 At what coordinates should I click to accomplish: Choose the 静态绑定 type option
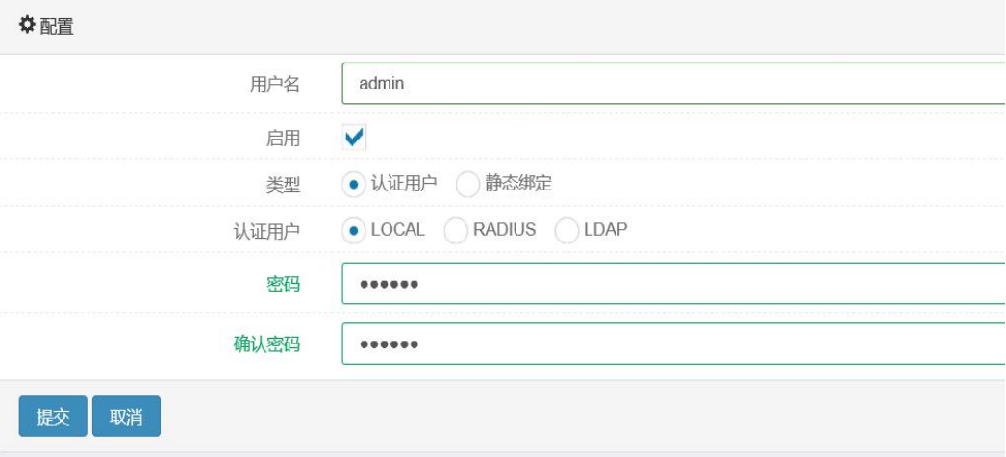click(x=467, y=185)
